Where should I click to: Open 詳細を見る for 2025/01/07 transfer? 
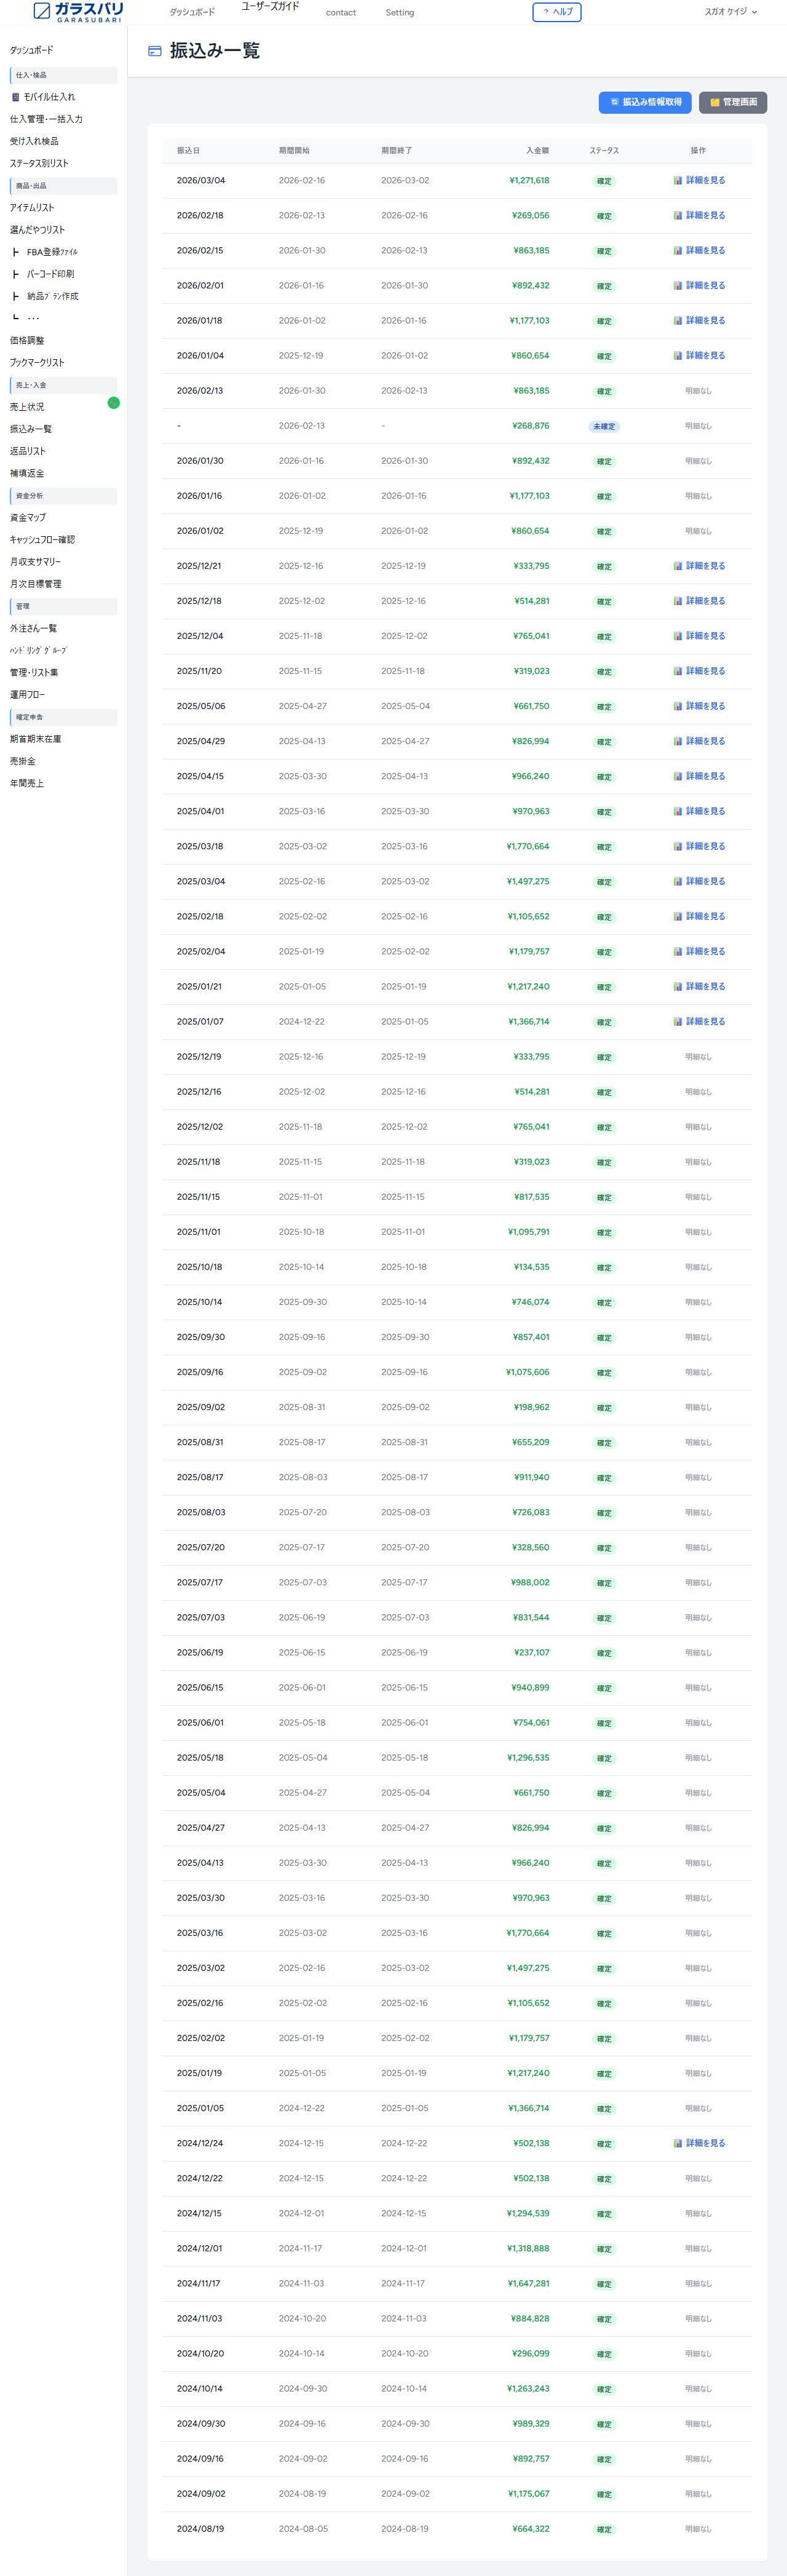coord(705,1021)
